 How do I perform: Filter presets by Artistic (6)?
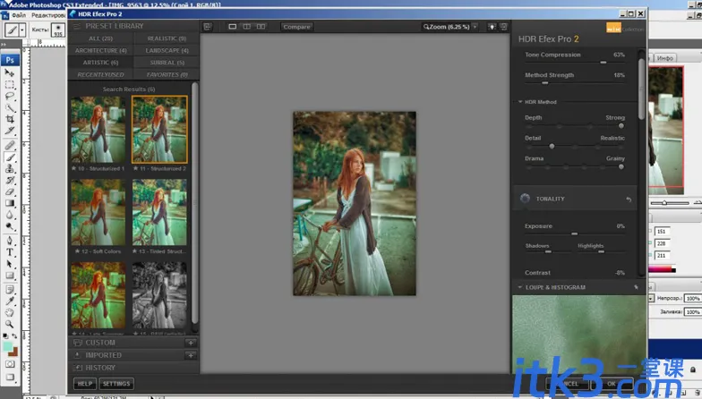pos(100,63)
